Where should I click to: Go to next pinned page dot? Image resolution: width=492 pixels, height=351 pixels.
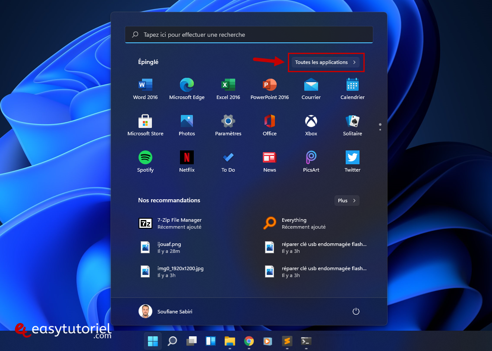380,130
